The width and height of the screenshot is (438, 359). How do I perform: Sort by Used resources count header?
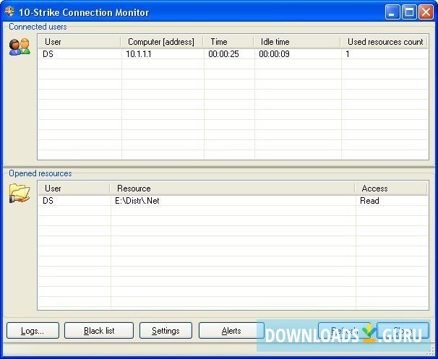coord(384,42)
